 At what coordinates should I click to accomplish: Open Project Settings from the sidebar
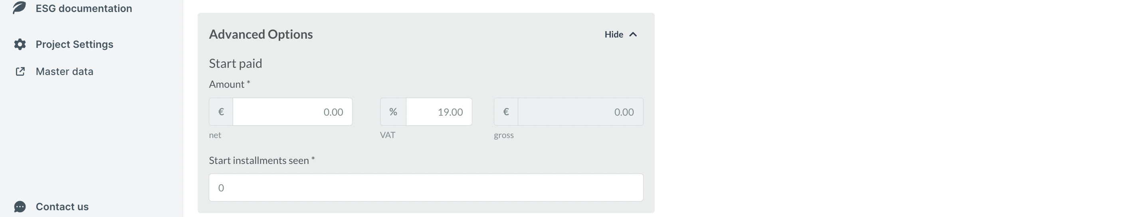pos(74,44)
